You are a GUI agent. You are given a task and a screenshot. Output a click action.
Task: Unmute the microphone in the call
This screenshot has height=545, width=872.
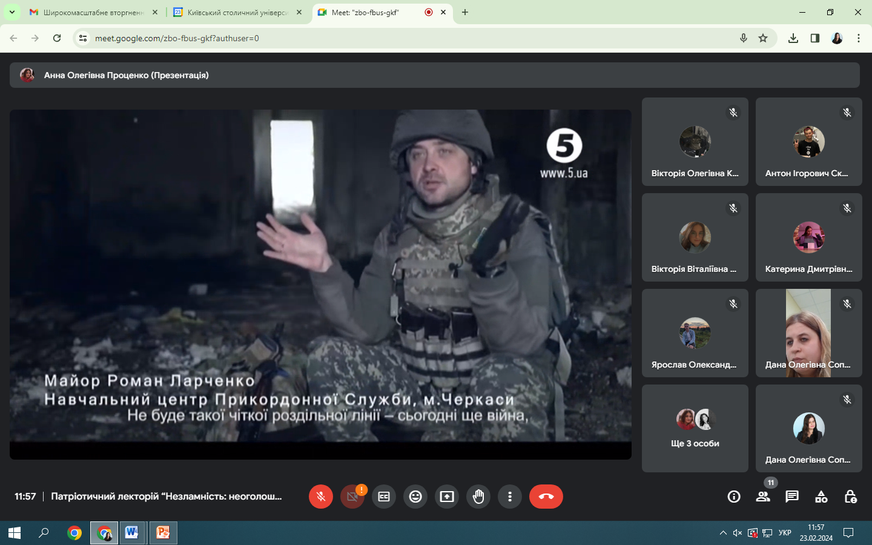(321, 497)
